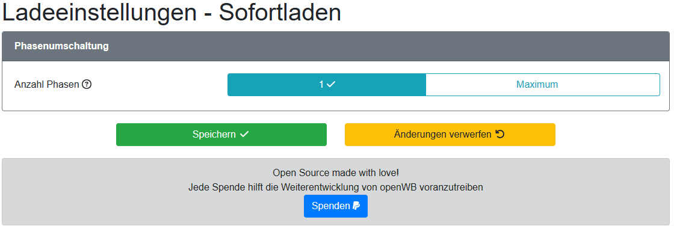Viewport: 674px width, 235px height.
Task: Save settings with the green Speichern button
Action: pos(221,135)
